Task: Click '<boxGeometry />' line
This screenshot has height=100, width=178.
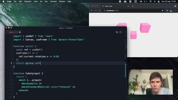Action: pyautogui.click(x=31, y=83)
